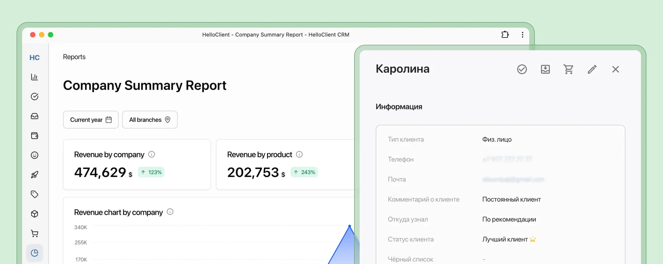
Task: Select the tasks check-circle icon in sidebar
Action: (34, 96)
